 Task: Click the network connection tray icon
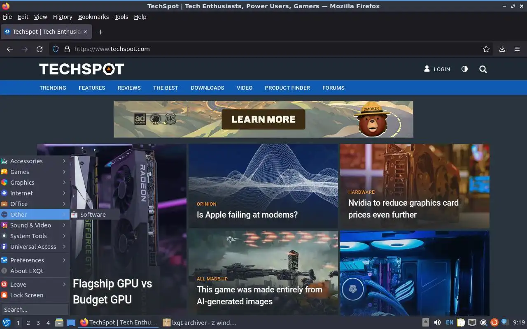tap(472, 322)
